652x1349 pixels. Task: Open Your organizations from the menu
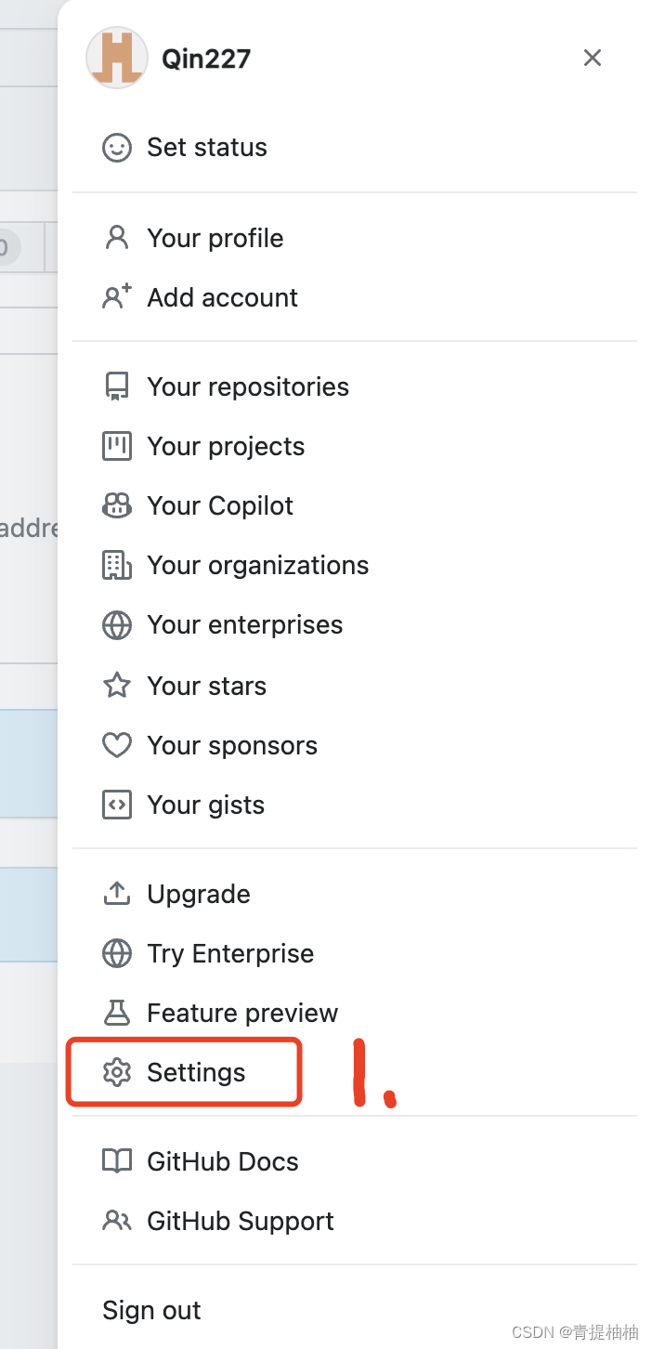257,565
